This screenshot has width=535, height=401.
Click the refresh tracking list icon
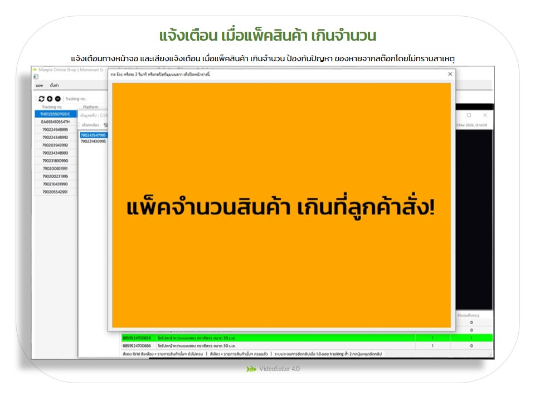point(41,99)
